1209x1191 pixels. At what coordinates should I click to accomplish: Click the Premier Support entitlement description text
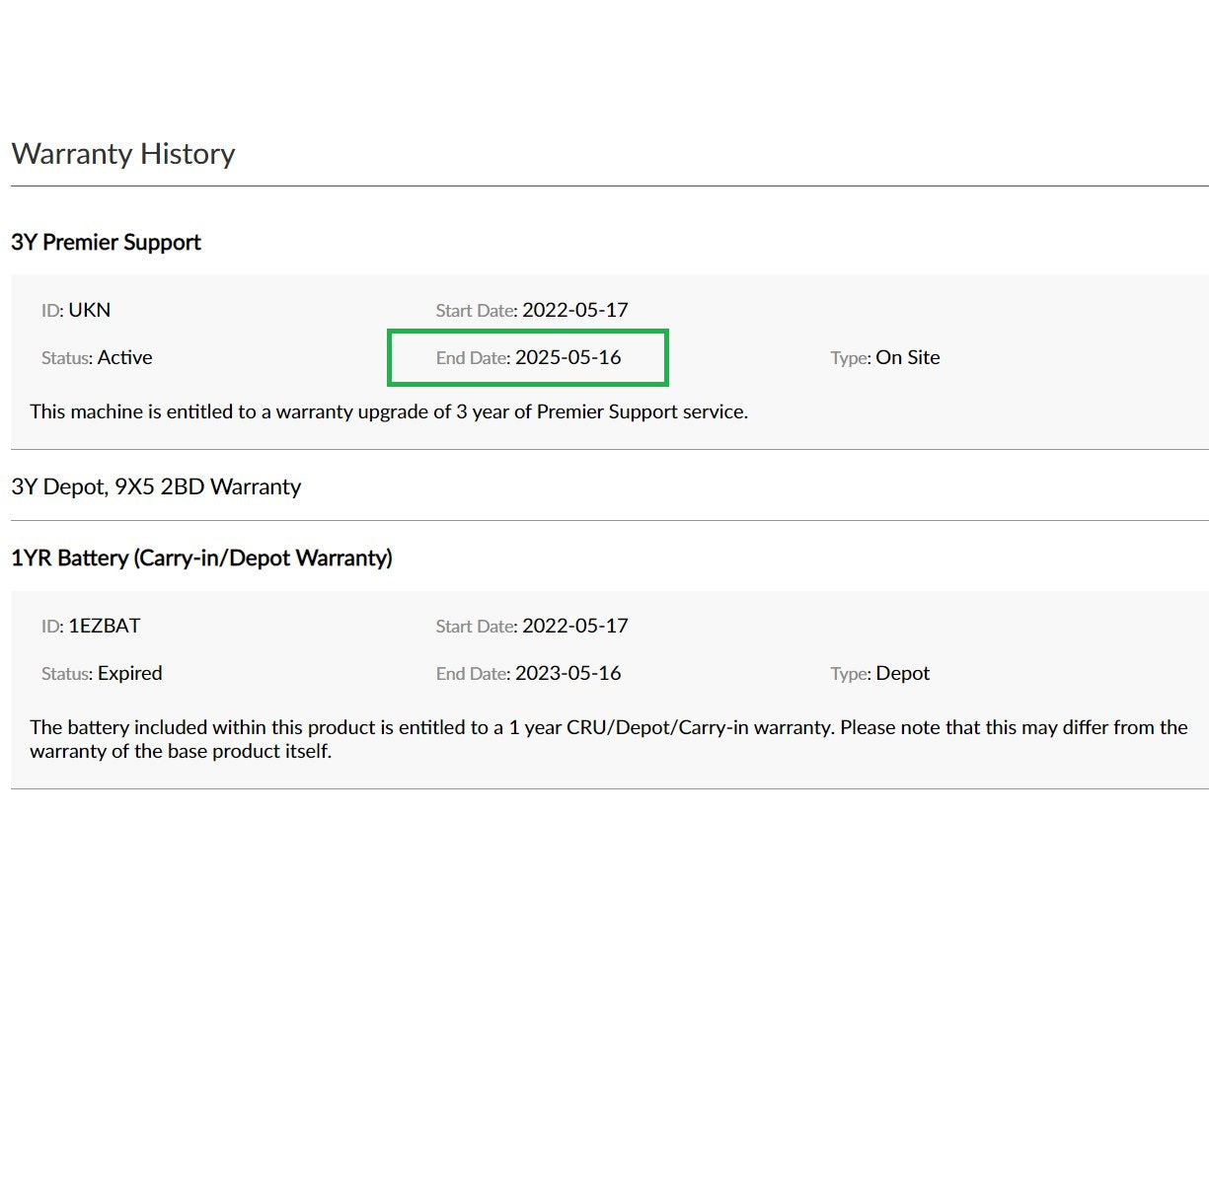389,412
